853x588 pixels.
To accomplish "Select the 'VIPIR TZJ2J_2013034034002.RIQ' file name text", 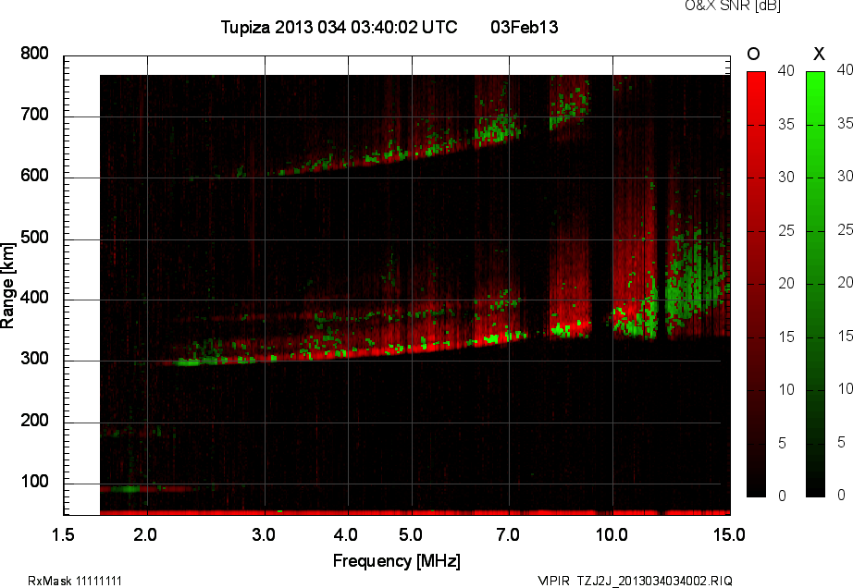I will pyautogui.click(x=635, y=581).
